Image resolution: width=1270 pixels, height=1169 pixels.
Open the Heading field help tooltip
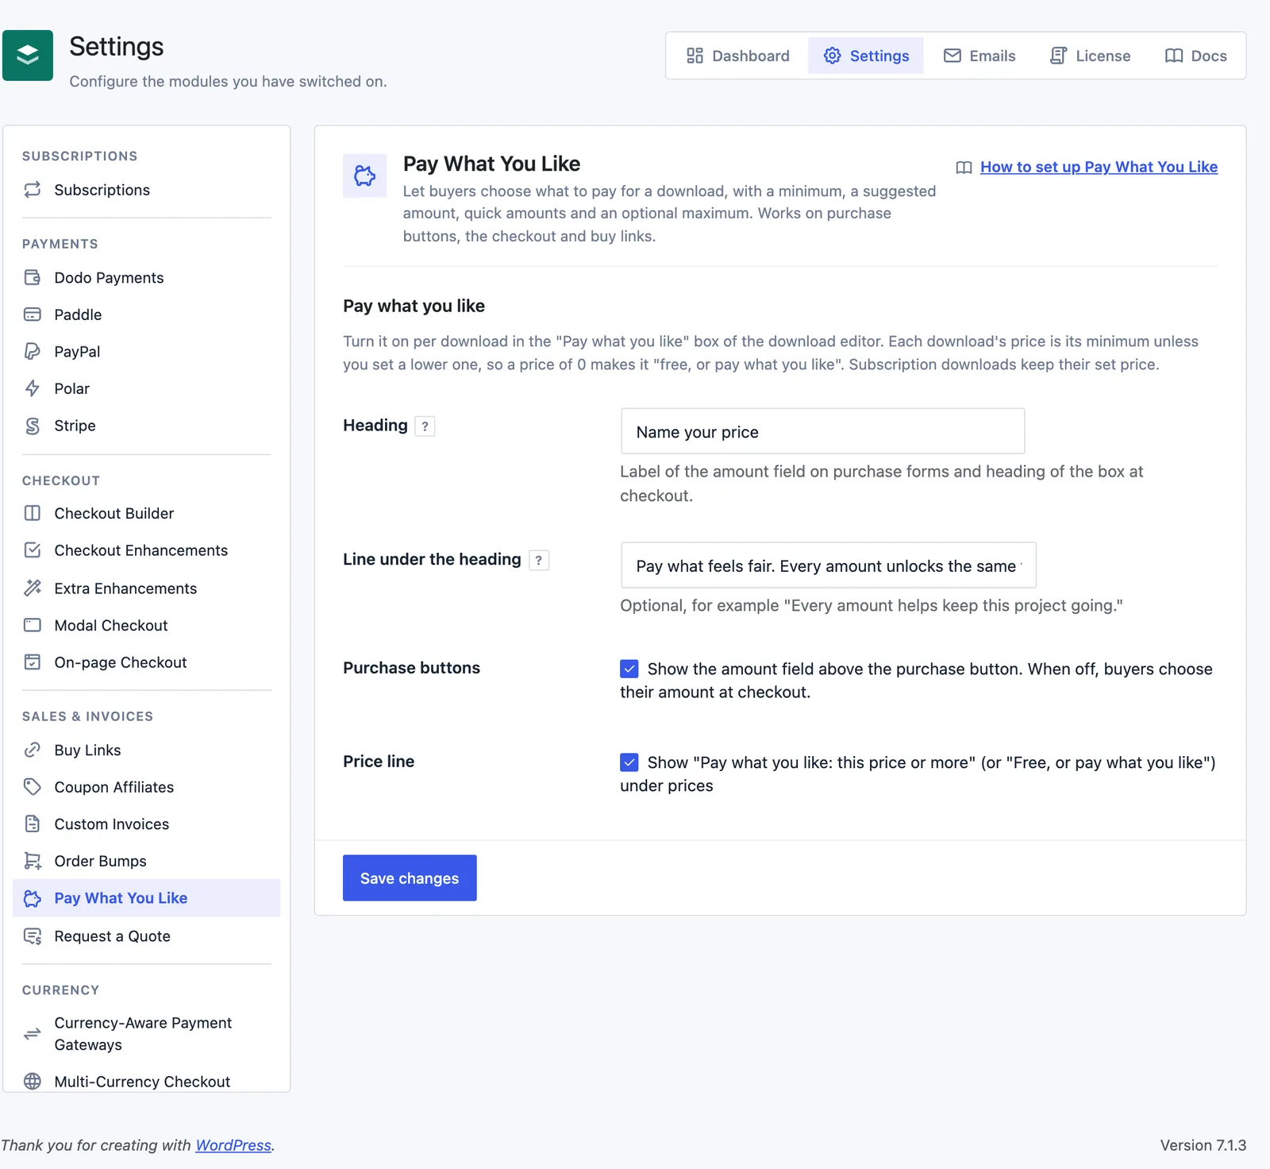click(425, 426)
